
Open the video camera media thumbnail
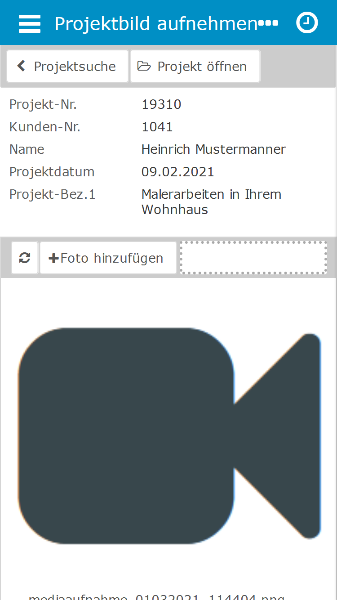[x=169, y=435]
